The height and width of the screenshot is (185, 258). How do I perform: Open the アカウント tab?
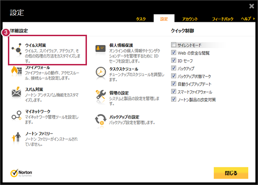coord(190,19)
